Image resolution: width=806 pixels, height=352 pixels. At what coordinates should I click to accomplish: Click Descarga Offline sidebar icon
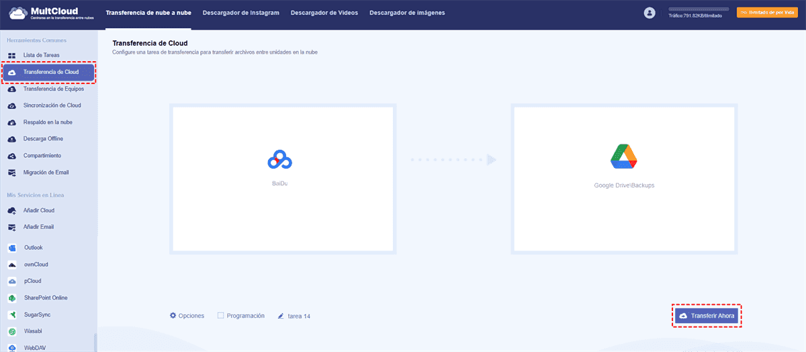tap(12, 139)
